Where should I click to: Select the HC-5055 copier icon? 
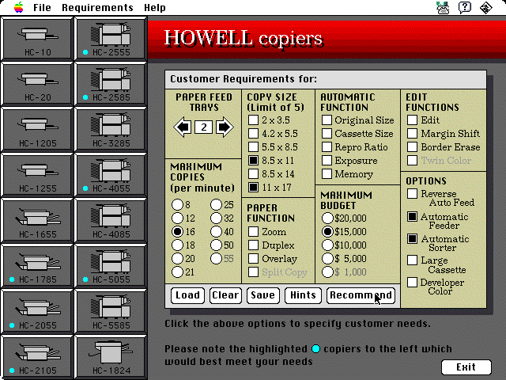111,267
